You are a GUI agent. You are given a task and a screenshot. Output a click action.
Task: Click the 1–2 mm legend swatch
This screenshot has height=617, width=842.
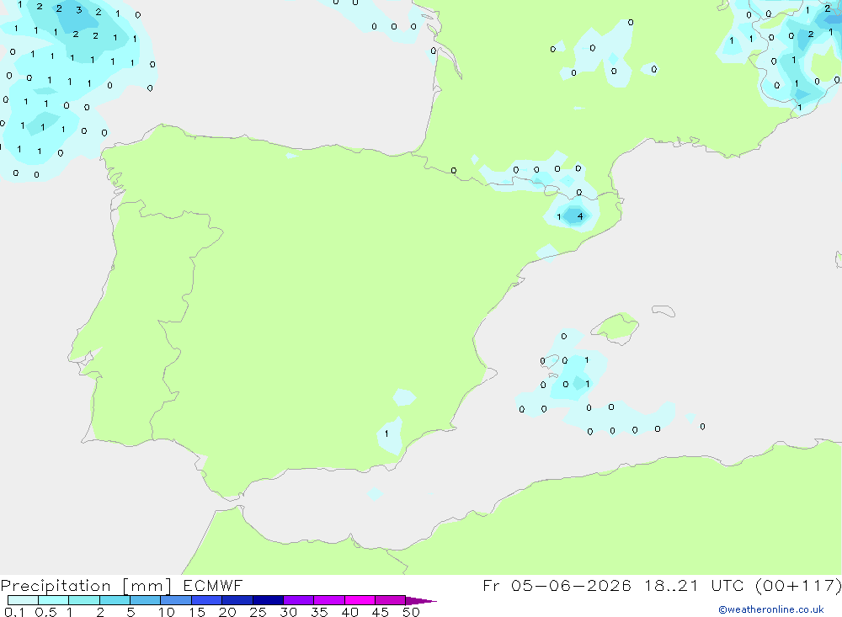pos(84,600)
